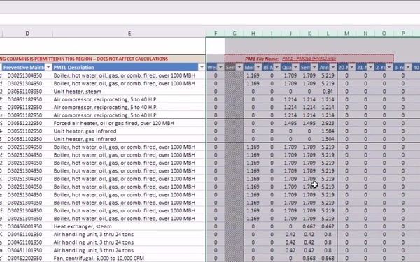
Task: Select column N header
Action: coord(365,34)
